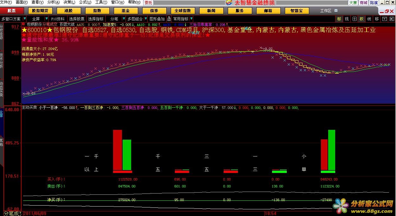Open the 公式(U) menu
396x216 pixels.
pos(85,3)
